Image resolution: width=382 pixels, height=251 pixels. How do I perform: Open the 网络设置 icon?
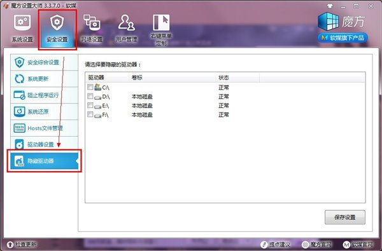click(92, 22)
